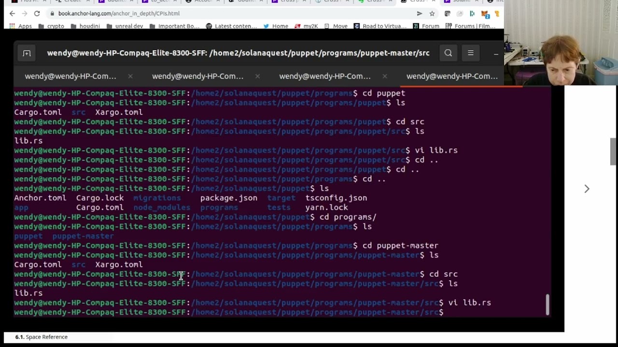The height and width of the screenshot is (347, 618).
Task: Click 'vi lib.rs' command on puppet-master/src line
Action: click(469, 303)
